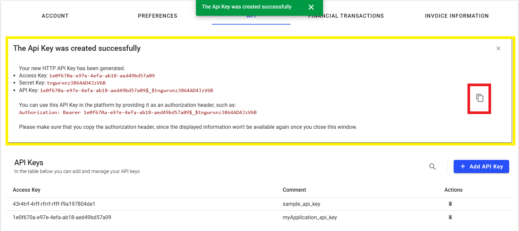Open the Preferences tab
Viewport: 519px width, 231px height.
[157, 16]
